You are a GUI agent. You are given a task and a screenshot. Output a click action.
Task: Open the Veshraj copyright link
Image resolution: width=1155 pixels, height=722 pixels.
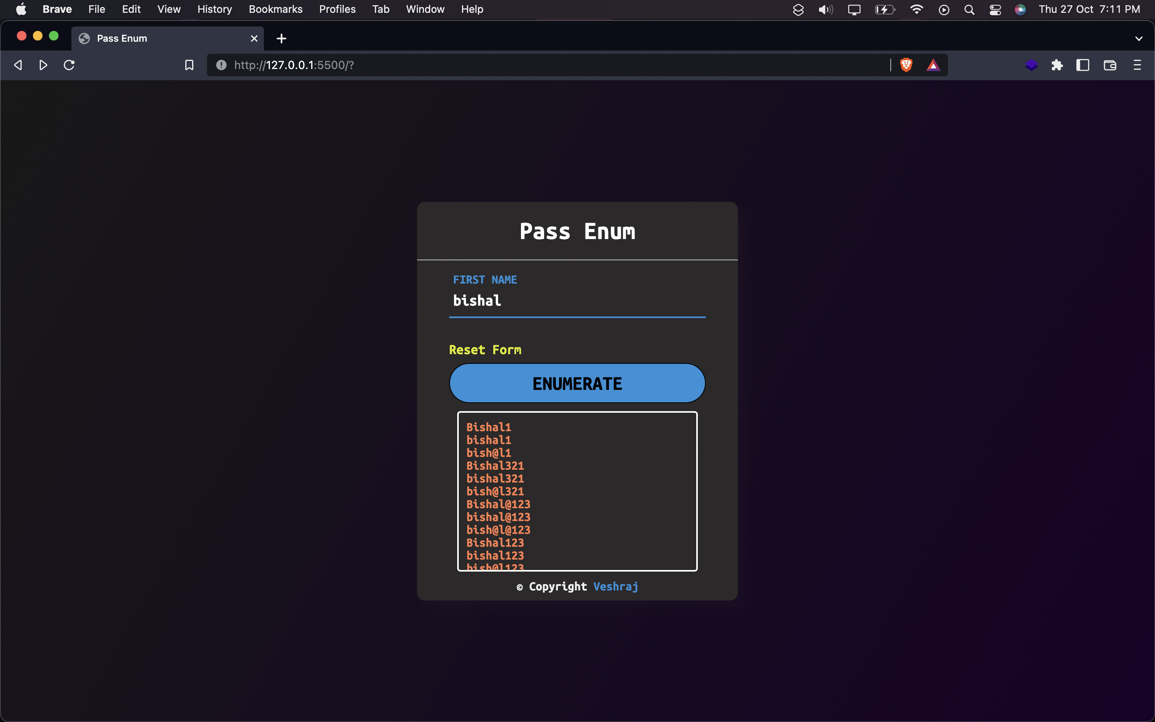[x=615, y=586]
